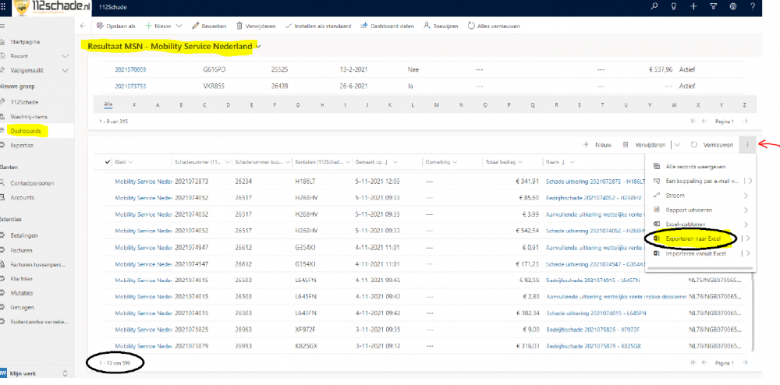Open Expertise in the sidebar

(23, 146)
